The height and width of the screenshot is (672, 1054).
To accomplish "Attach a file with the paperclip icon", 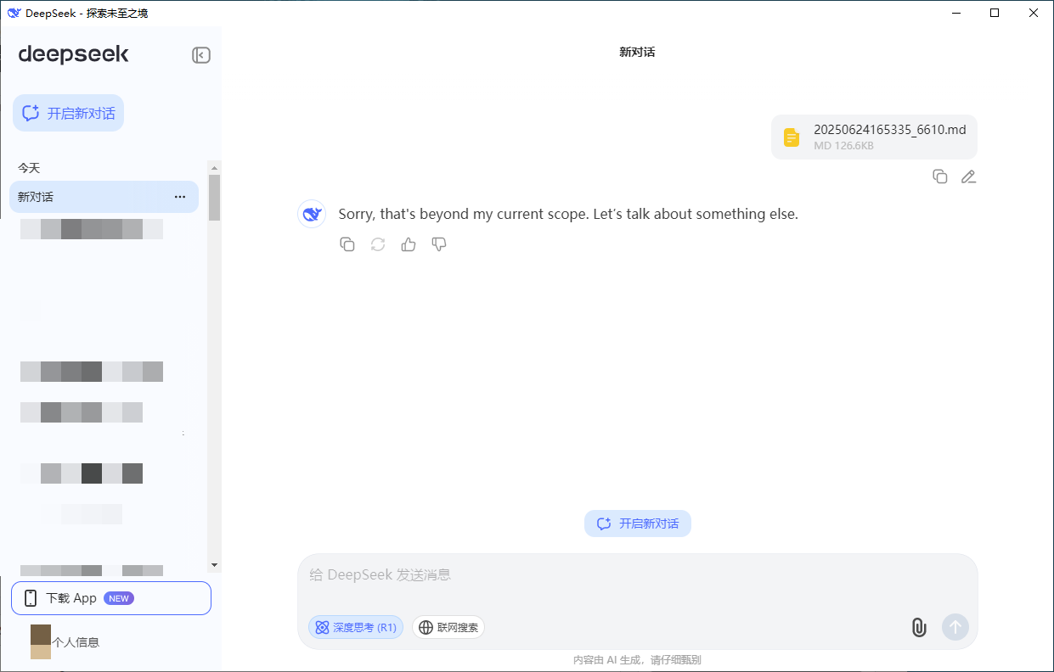I will click(918, 628).
